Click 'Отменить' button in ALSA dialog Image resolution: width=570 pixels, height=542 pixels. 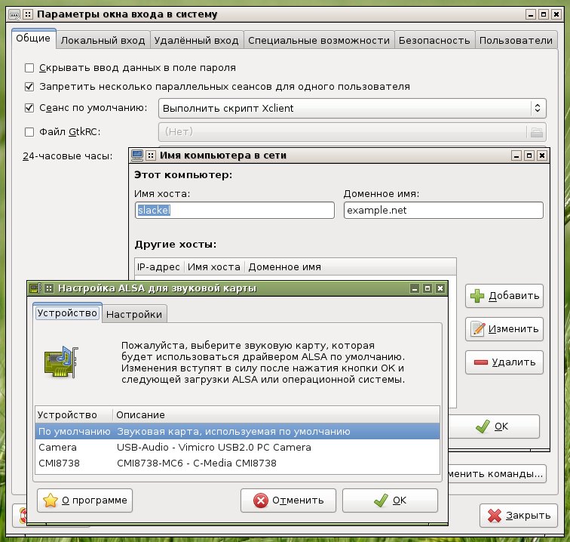(288, 500)
